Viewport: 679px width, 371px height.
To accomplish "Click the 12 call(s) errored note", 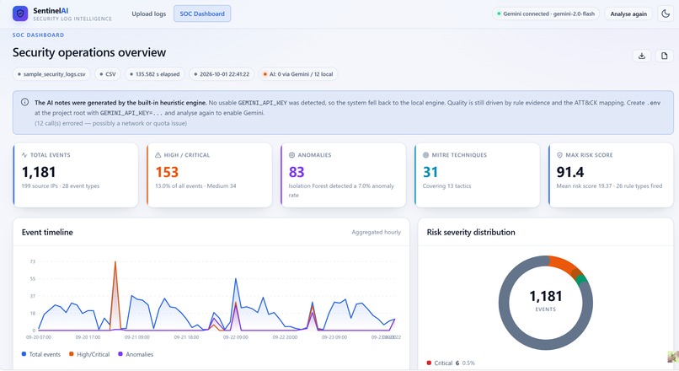I will (x=111, y=123).
